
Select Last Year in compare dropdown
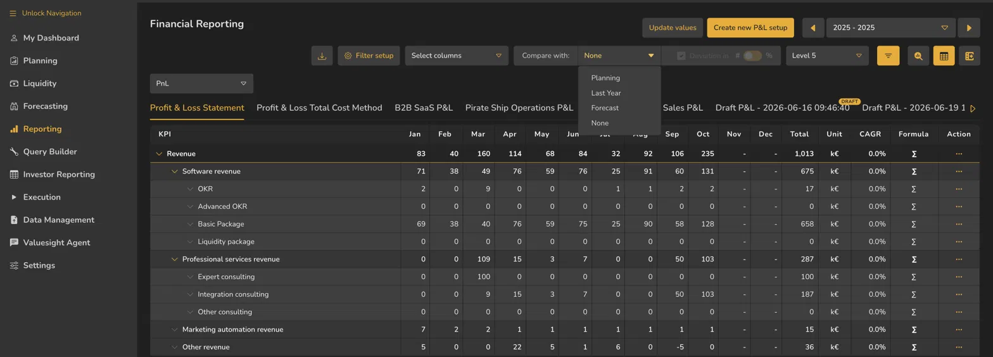tap(619, 93)
